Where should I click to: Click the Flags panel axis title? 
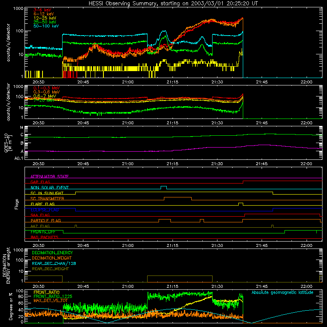pyautogui.click(x=17, y=204)
